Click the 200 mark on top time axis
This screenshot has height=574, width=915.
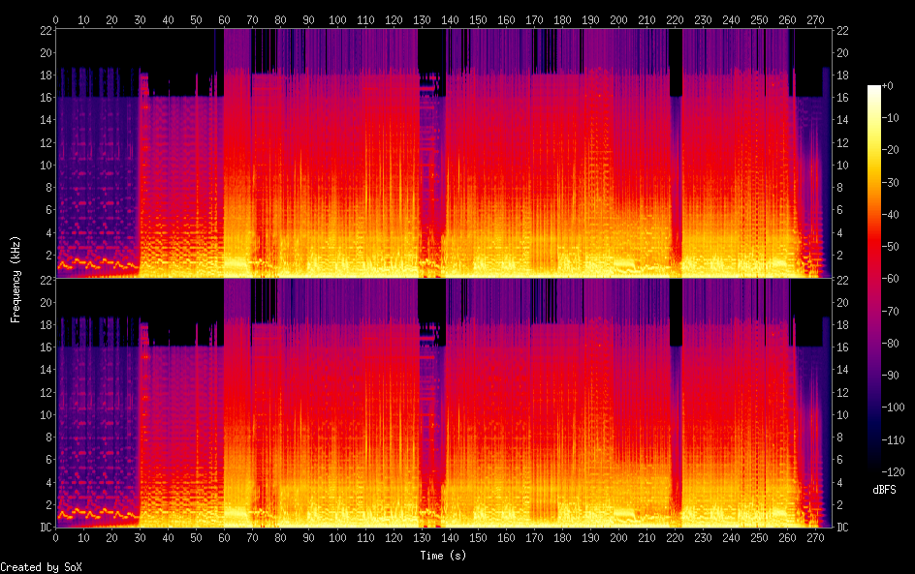pos(617,18)
